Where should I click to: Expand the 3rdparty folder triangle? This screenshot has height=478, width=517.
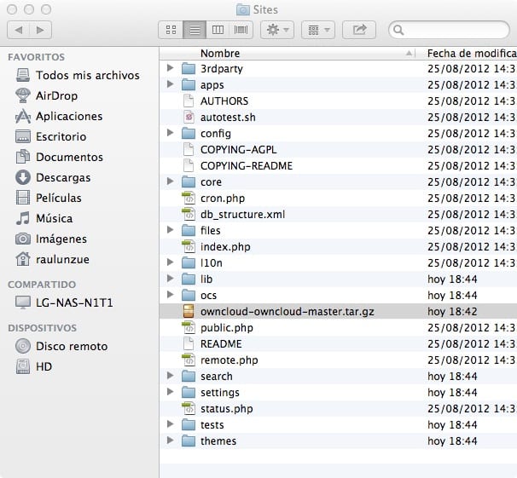(x=170, y=68)
